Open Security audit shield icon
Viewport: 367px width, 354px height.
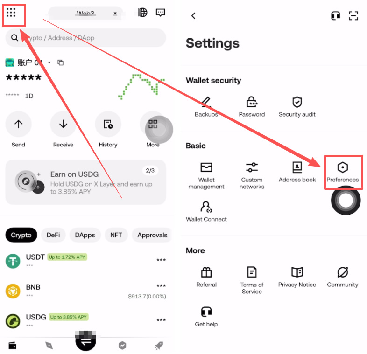click(297, 102)
